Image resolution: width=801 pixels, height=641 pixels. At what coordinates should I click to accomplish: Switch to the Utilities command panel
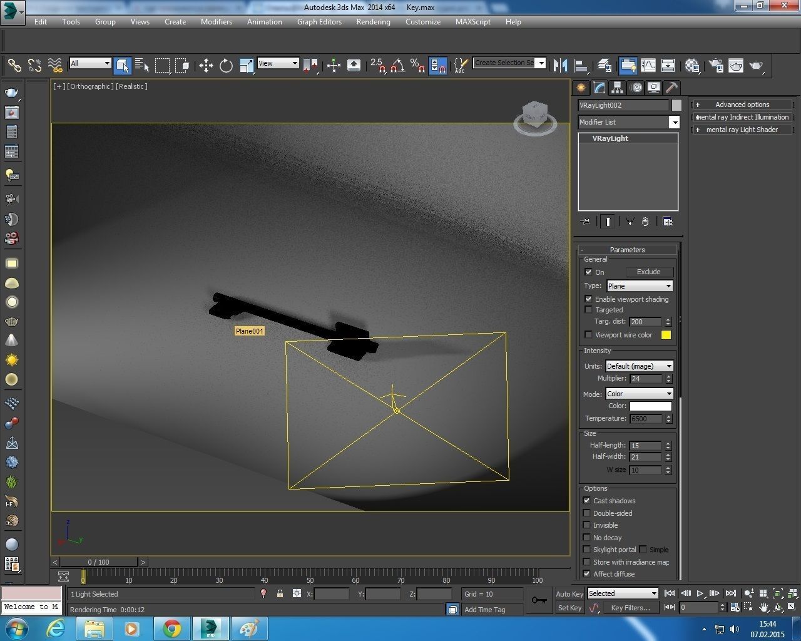pos(672,88)
